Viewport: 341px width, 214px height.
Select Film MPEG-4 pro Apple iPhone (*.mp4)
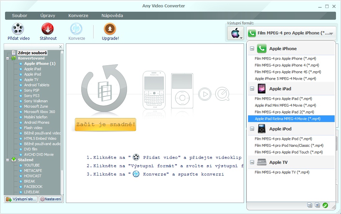click(x=285, y=59)
